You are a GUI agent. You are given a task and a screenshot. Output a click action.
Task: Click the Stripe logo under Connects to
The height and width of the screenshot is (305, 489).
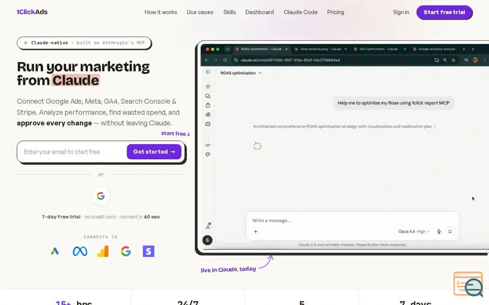(149, 251)
